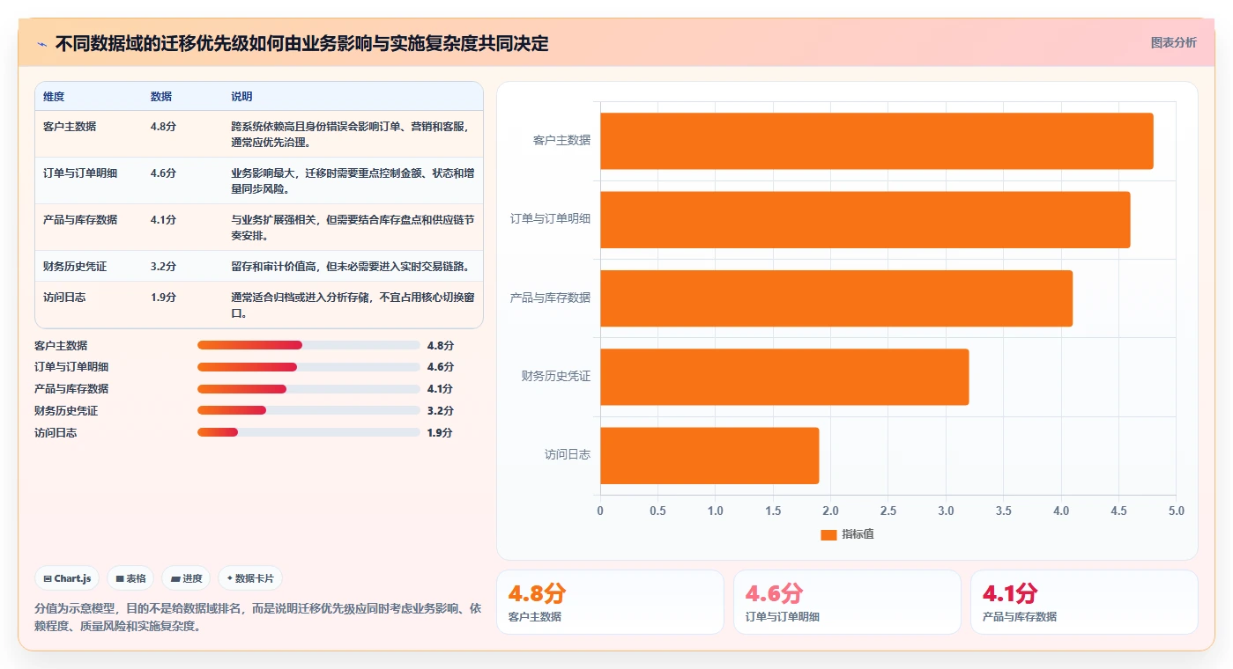
Task: Toggle the 指标值 legend swatch
Action: 828,534
